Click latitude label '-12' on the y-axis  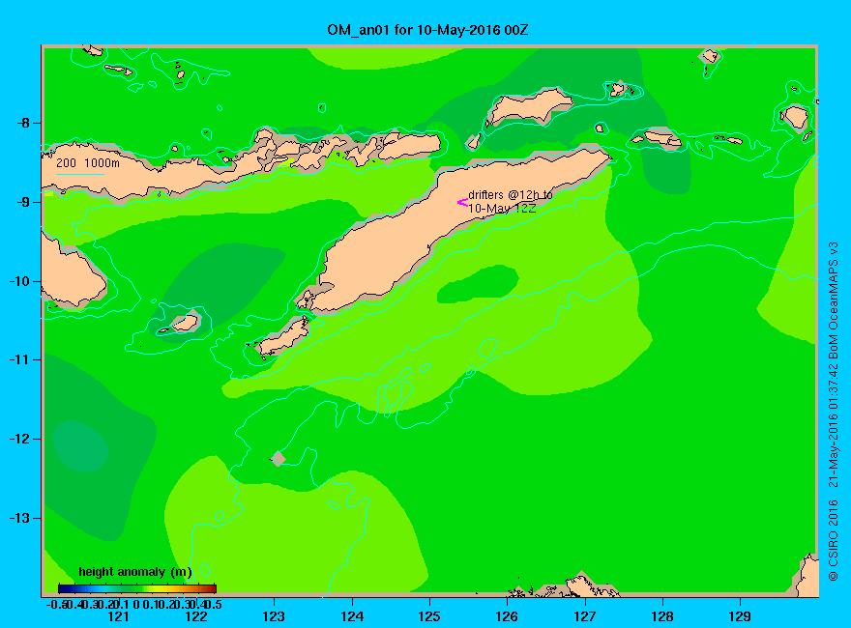click(20, 439)
